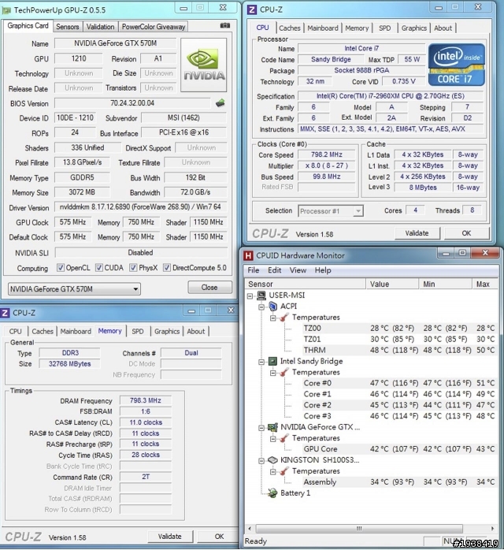Select the Core #0 temperature row

coord(398,383)
